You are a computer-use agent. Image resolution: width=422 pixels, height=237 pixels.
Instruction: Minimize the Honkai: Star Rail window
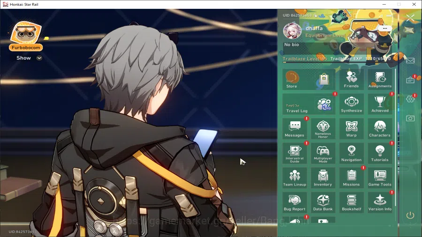384,4
